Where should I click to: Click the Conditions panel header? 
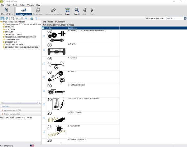click(21, 106)
